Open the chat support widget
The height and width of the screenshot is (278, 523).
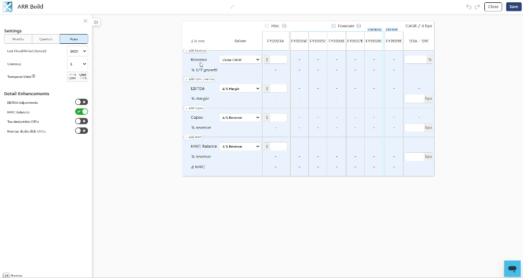point(511,268)
